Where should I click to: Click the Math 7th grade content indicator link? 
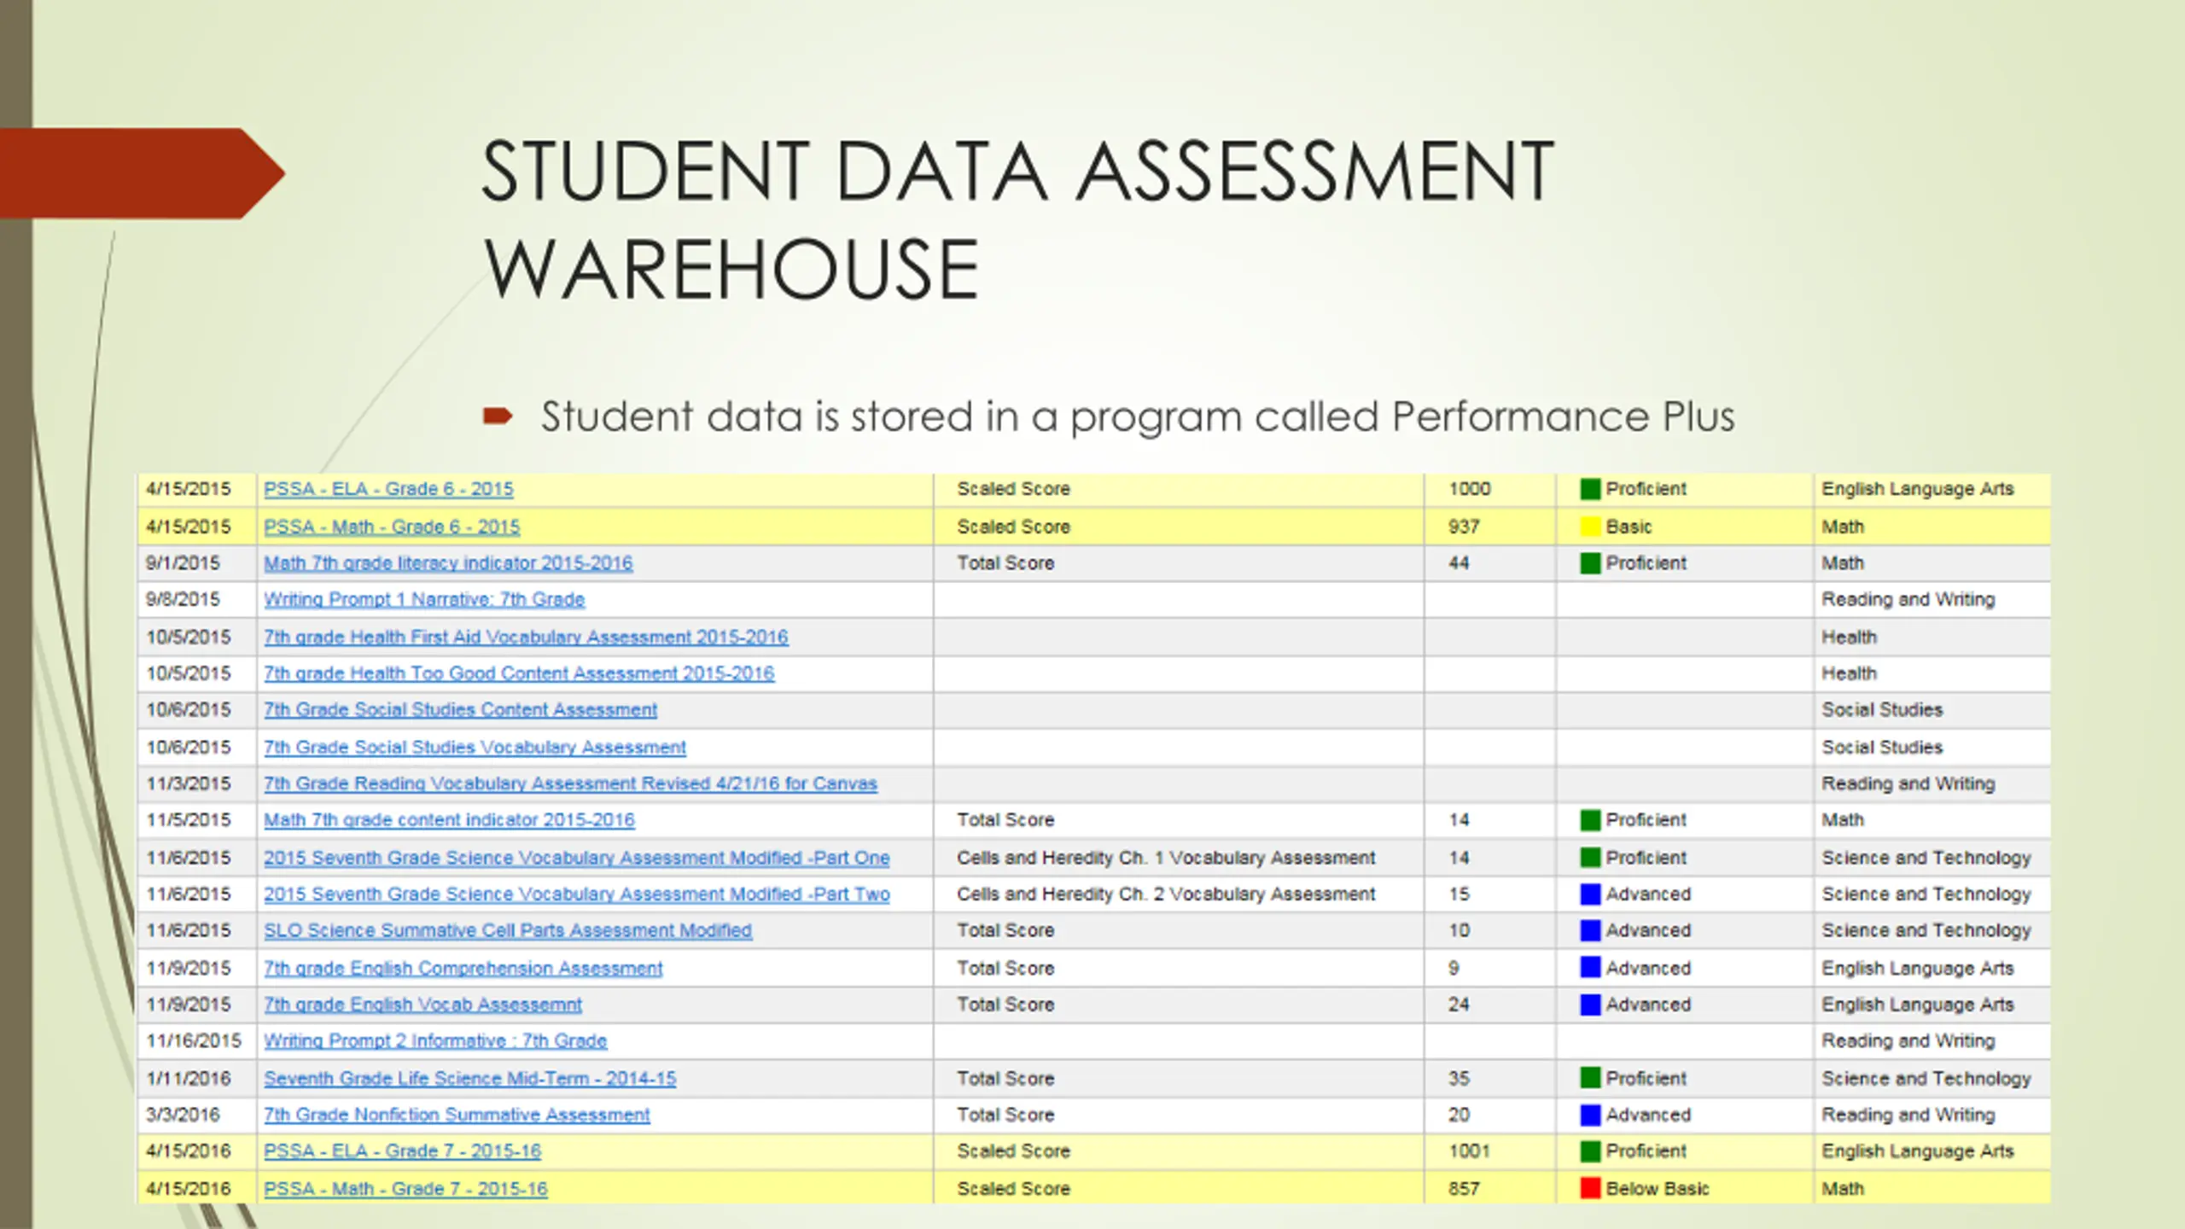[449, 820]
